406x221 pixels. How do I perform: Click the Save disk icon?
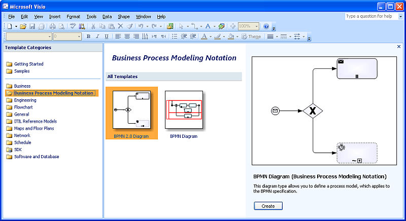[32, 26]
